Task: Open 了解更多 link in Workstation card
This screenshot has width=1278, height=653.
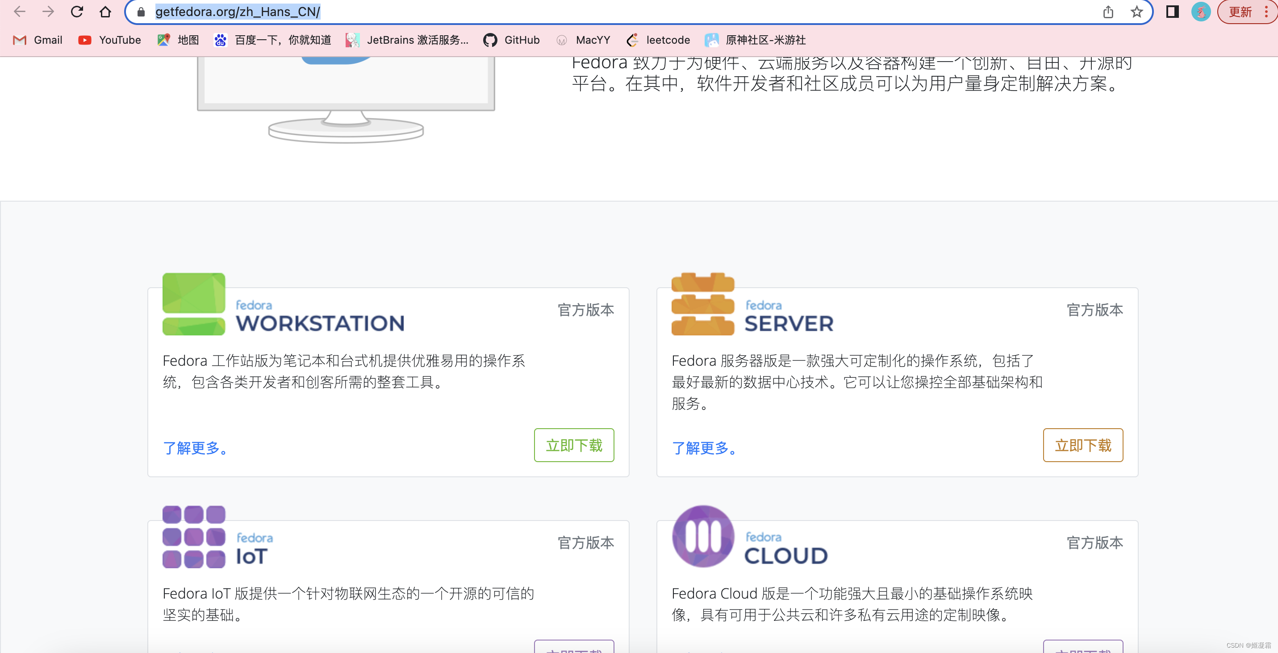Action: tap(196, 448)
